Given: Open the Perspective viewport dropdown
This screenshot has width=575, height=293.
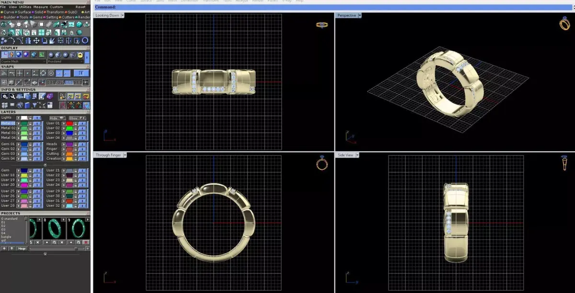Looking at the screenshot, I should pos(360,15).
